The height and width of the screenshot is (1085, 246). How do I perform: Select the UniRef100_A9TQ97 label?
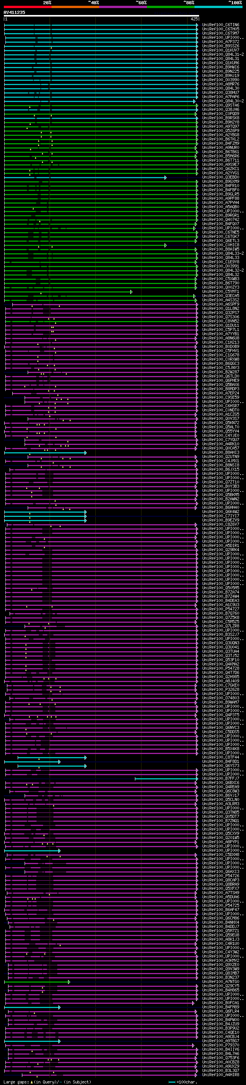point(221,126)
